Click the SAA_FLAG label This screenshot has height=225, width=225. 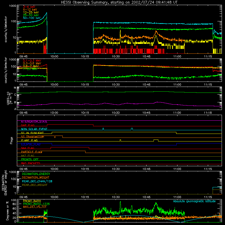click(28, 148)
